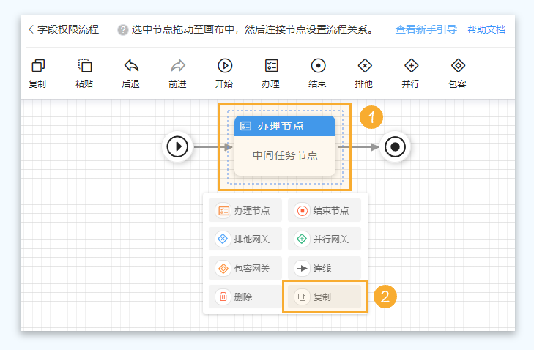Screen dimensions: 534x350
Task: Select the Start (开始) node tool
Action: 224,67
